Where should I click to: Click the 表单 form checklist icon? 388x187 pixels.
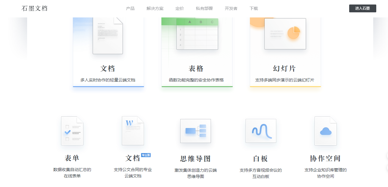click(x=72, y=131)
